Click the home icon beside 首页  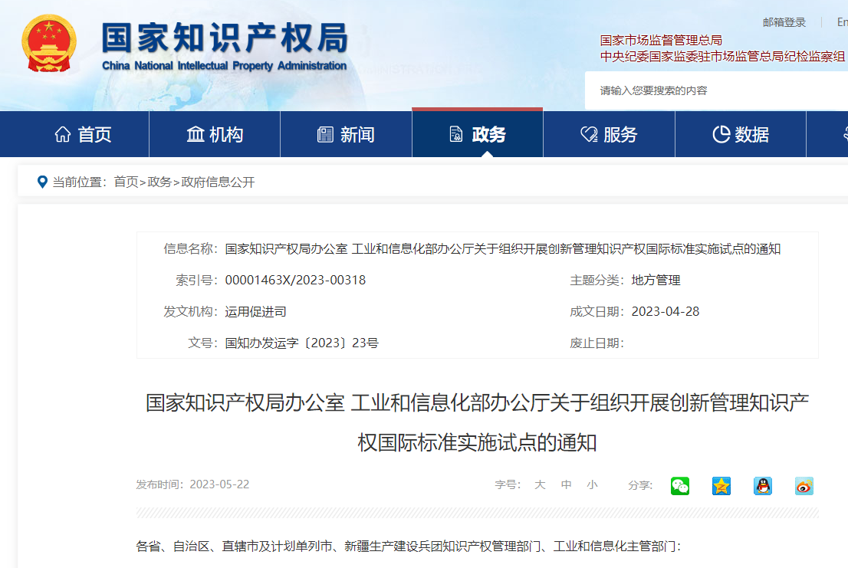click(x=63, y=134)
